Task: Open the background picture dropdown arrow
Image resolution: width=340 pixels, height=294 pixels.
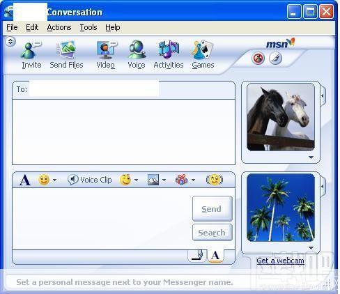Action: click(164, 180)
